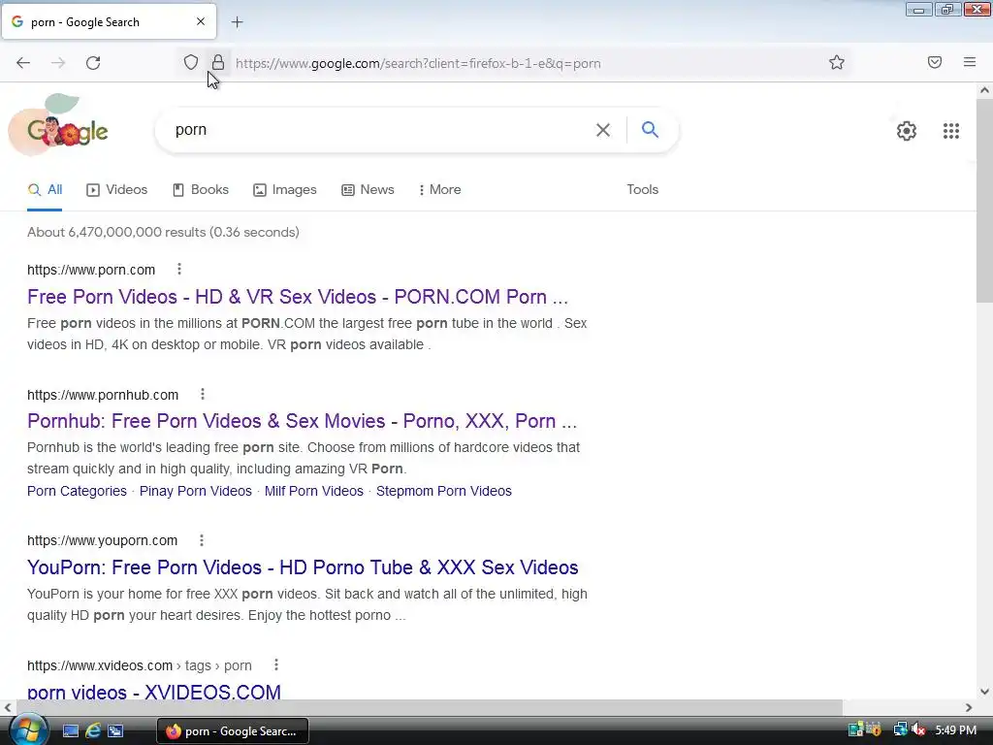This screenshot has width=993, height=745.
Task: Open the result title starting 'YouPorn: Free'
Action: 303,567
